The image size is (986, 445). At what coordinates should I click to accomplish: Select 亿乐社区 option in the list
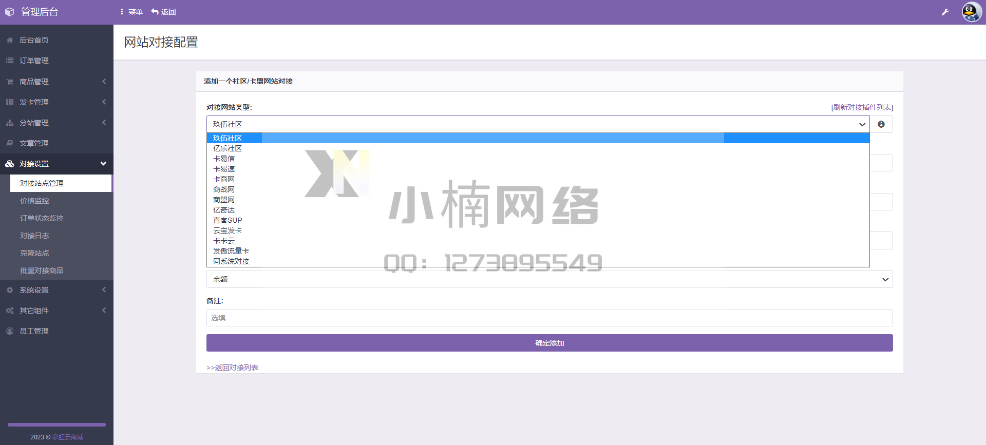click(538, 148)
